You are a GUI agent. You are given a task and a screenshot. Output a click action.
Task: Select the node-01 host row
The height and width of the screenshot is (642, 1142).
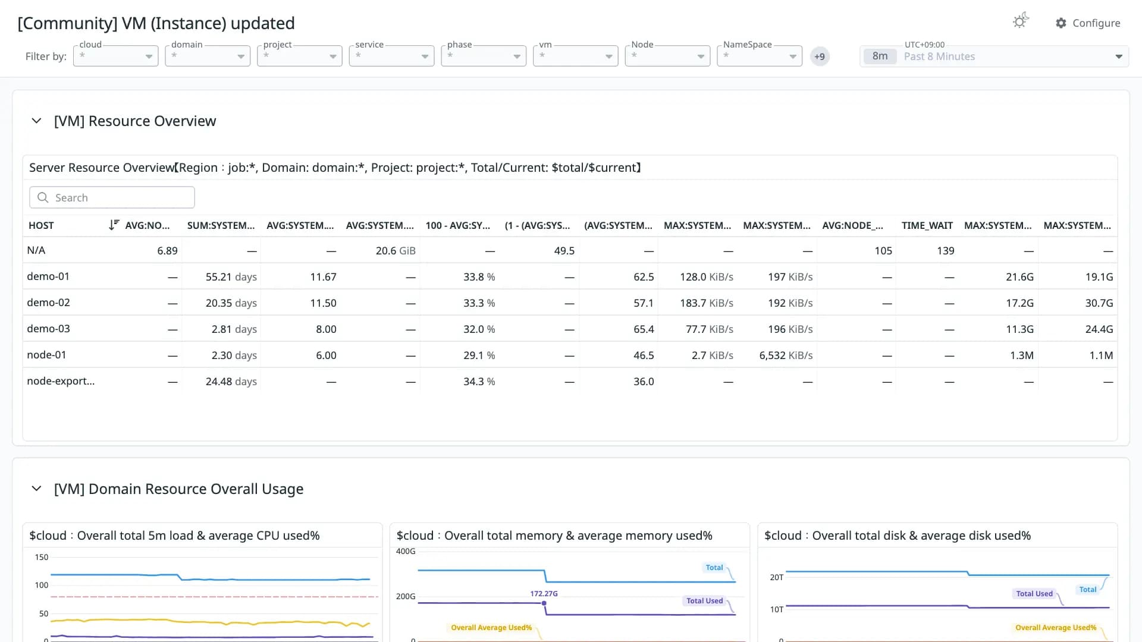coord(570,355)
